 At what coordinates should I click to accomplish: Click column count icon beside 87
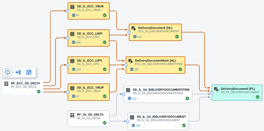point(74,15)
